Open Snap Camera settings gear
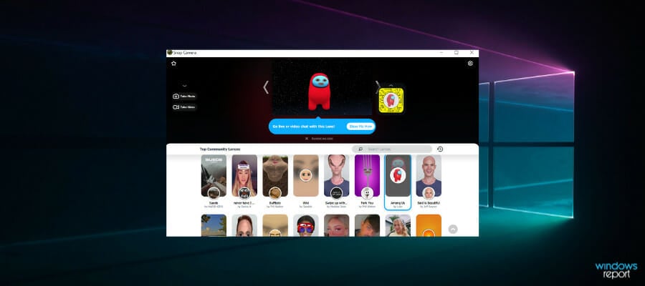Image resolution: width=645 pixels, height=286 pixels. tap(470, 63)
